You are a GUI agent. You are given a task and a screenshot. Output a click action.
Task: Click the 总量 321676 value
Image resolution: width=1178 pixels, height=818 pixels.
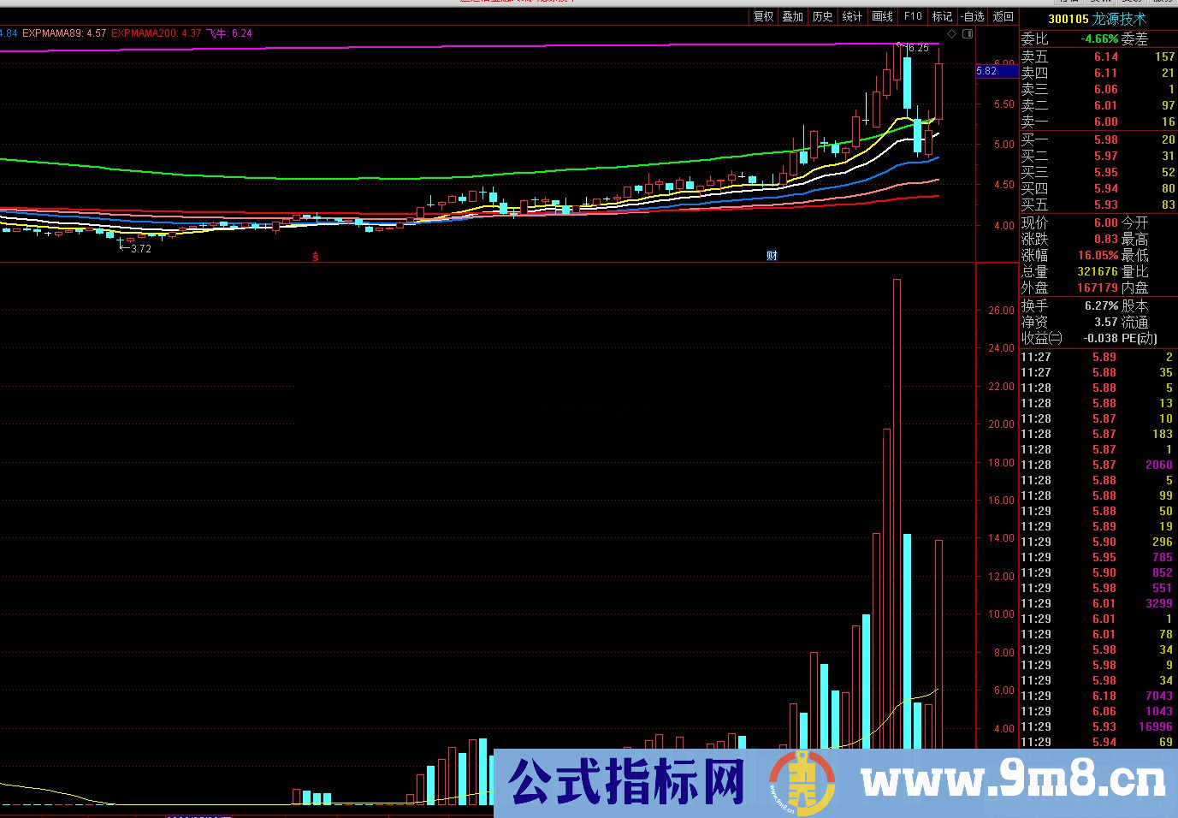coord(1098,271)
